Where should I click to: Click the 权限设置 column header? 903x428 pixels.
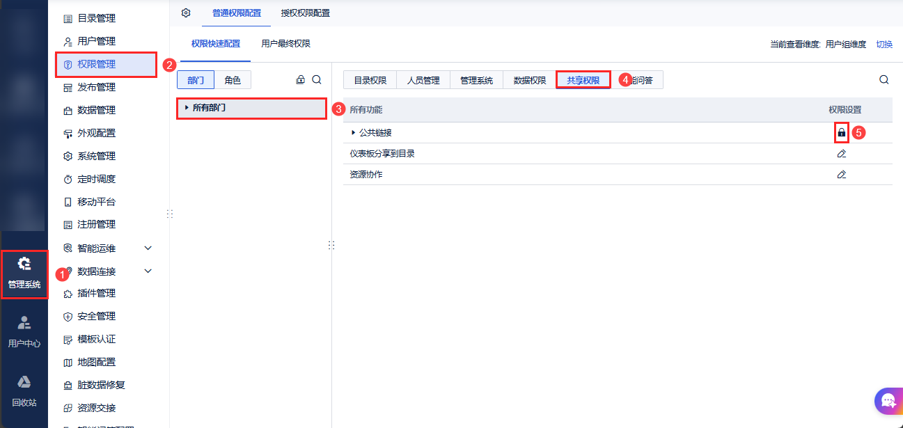click(845, 110)
